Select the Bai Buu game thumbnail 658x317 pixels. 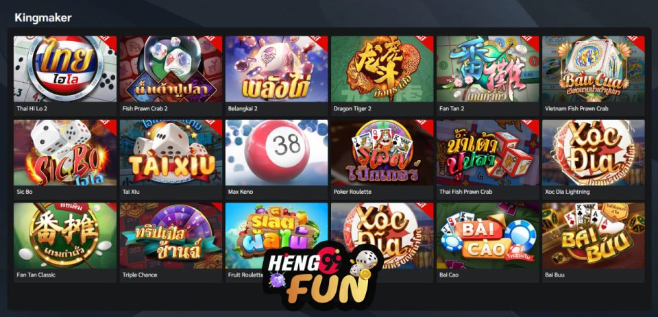click(594, 236)
